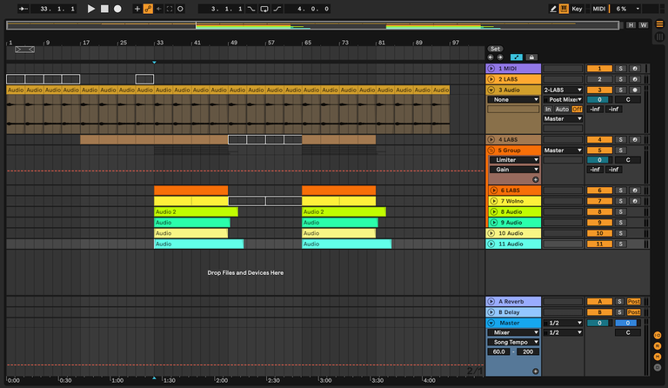
Task: Click the arrangement overview bar
Action: click(313, 25)
